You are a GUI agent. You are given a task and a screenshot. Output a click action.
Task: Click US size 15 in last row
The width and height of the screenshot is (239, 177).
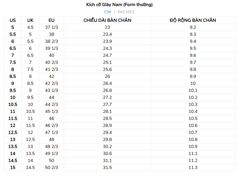pyautogui.click(x=13, y=167)
